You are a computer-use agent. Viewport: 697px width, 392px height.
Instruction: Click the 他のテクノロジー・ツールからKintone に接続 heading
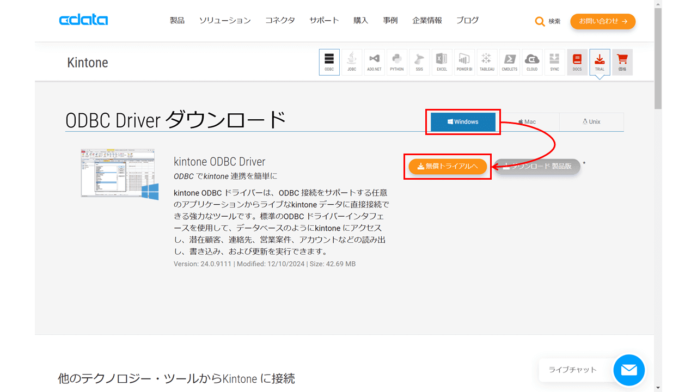(x=176, y=378)
